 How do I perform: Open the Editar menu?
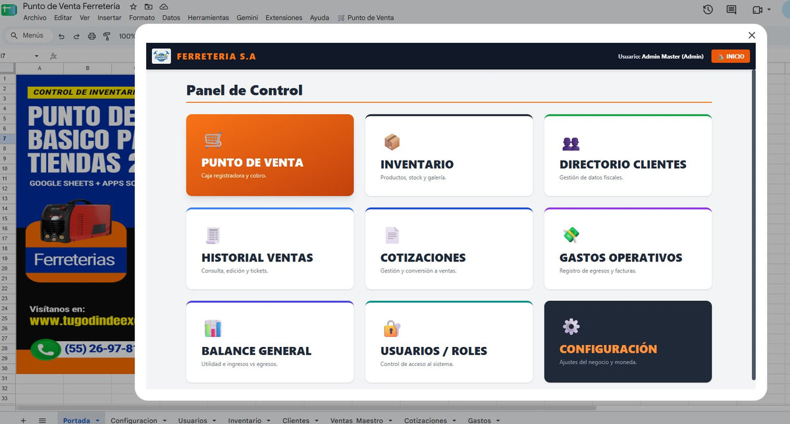[63, 18]
